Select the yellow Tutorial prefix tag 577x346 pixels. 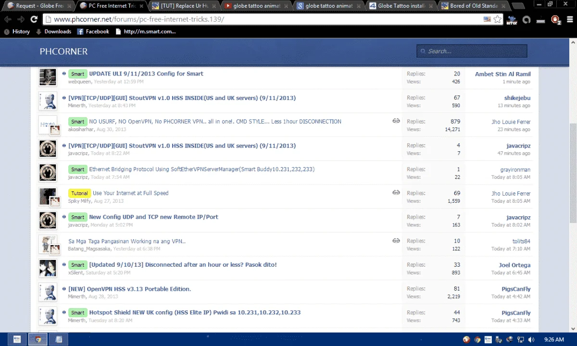(x=79, y=193)
